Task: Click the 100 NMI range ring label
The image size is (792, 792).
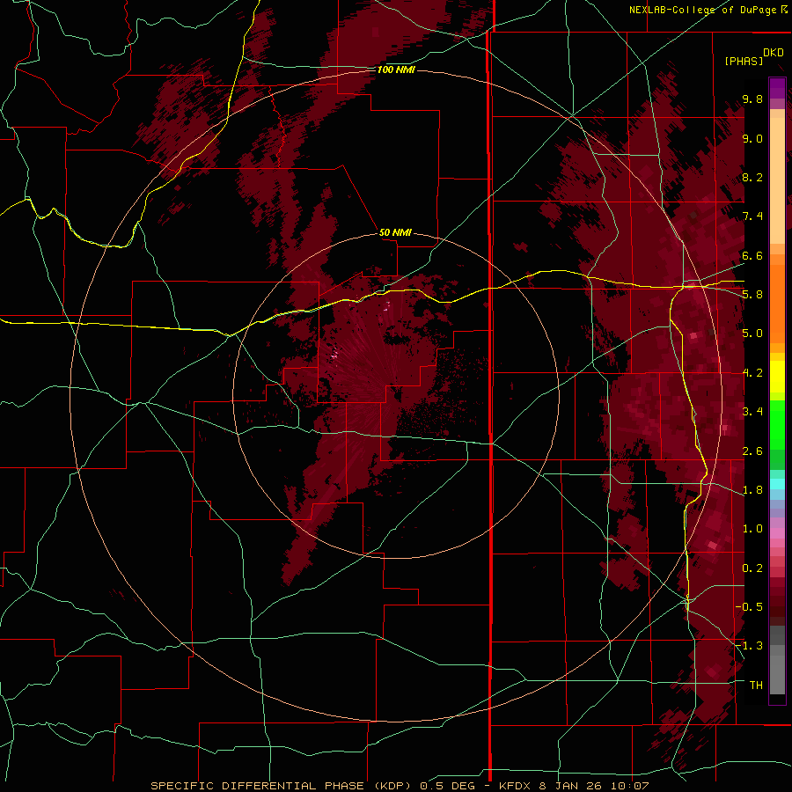Action: pos(396,70)
